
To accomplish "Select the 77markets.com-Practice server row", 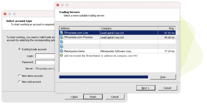I will click(x=117, y=37).
